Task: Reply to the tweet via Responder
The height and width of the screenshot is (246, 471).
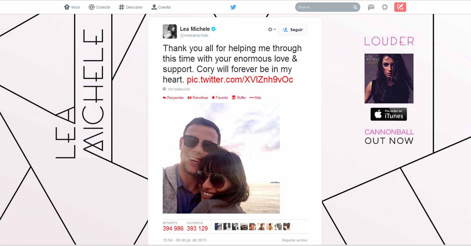Action: coord(173,98)
